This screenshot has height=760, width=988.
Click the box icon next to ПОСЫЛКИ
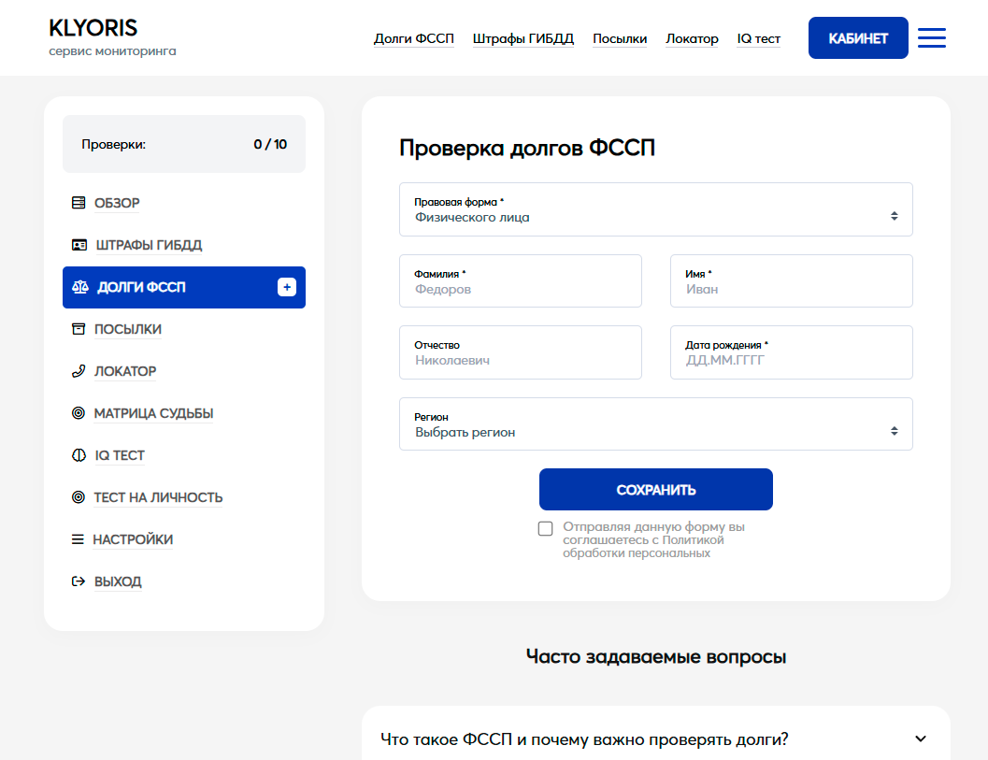click(79, 329)
